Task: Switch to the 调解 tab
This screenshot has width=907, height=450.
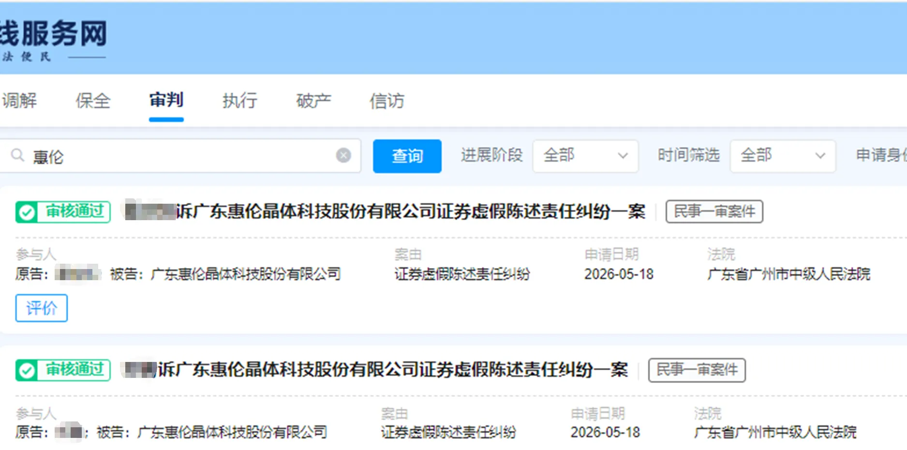Action: (x=19, y=101)
